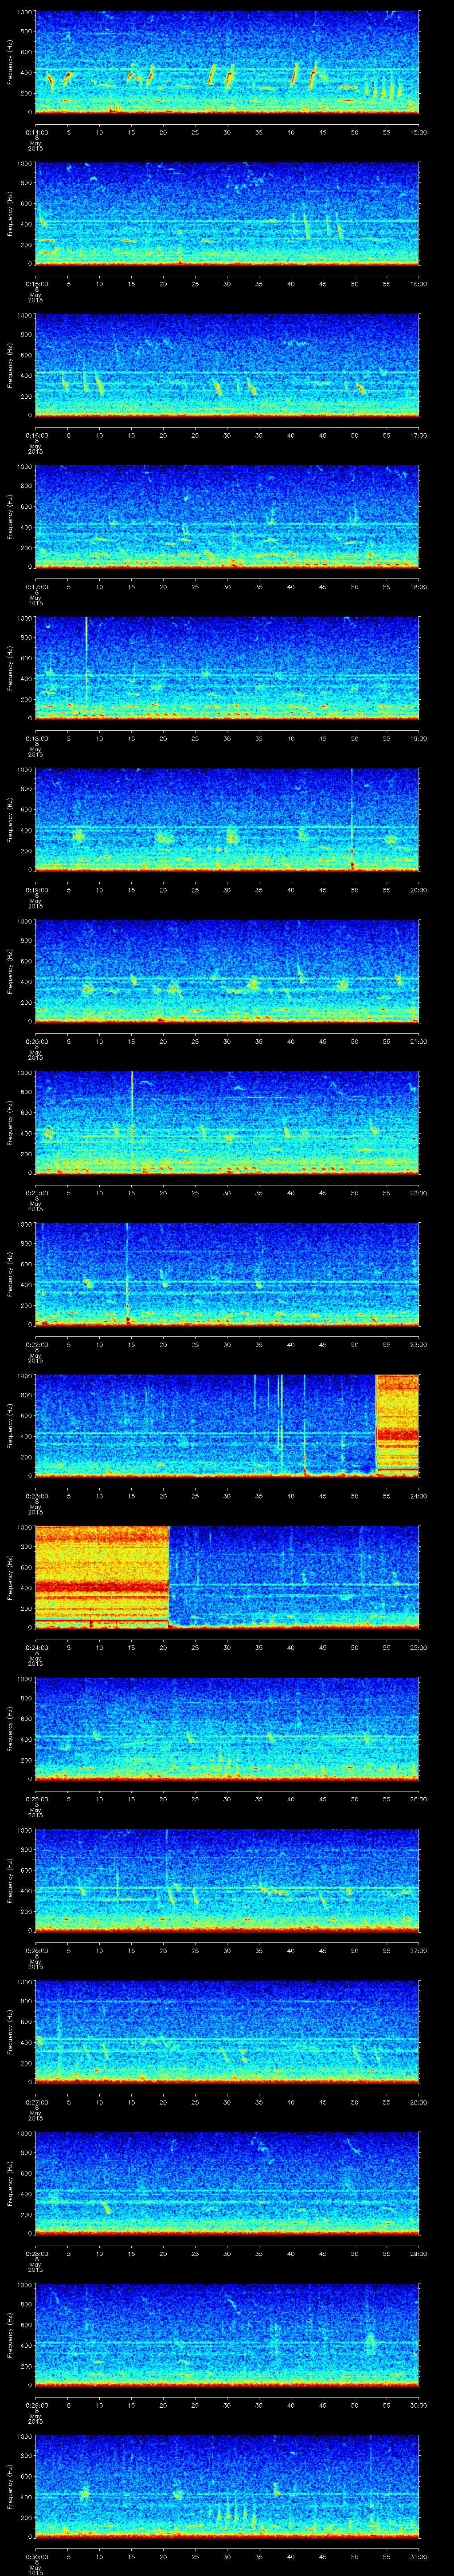Click the orange noise burst ending the 0:23:00 panel
The width and height of the screenshot is (454, 2576).
[397, 1425]
